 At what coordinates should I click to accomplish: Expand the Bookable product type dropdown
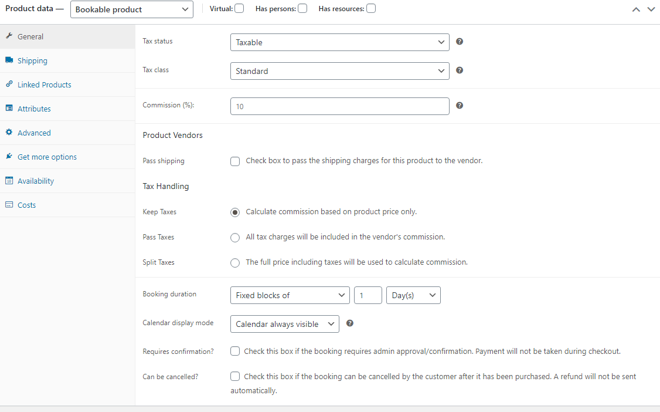[132, 9]
